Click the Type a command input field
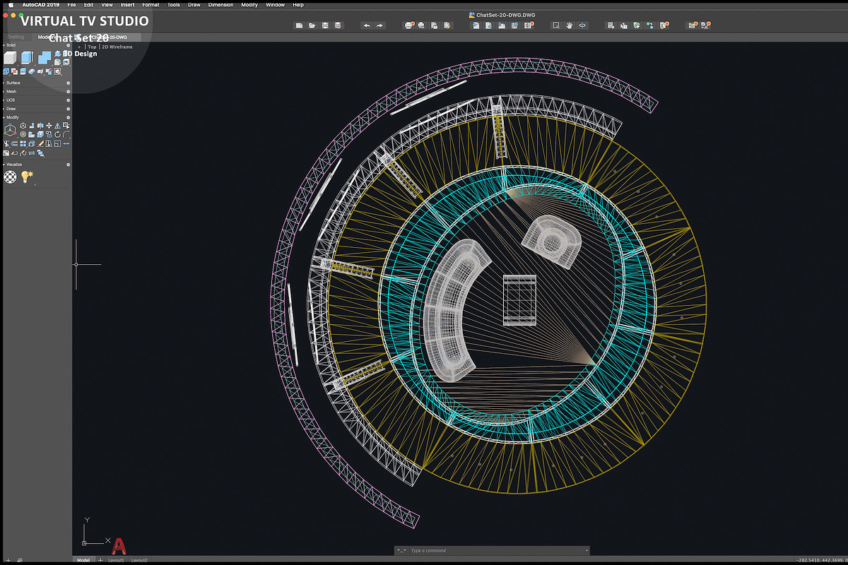This screenshot has width=848, height=565. (496, 550)
